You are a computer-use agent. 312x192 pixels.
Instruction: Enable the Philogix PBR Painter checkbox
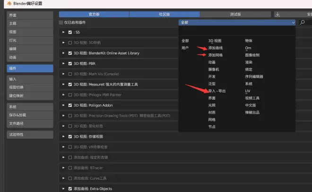[x=70, y=95]
